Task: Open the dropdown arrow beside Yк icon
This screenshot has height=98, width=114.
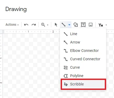Action: [x=106, y=25]
